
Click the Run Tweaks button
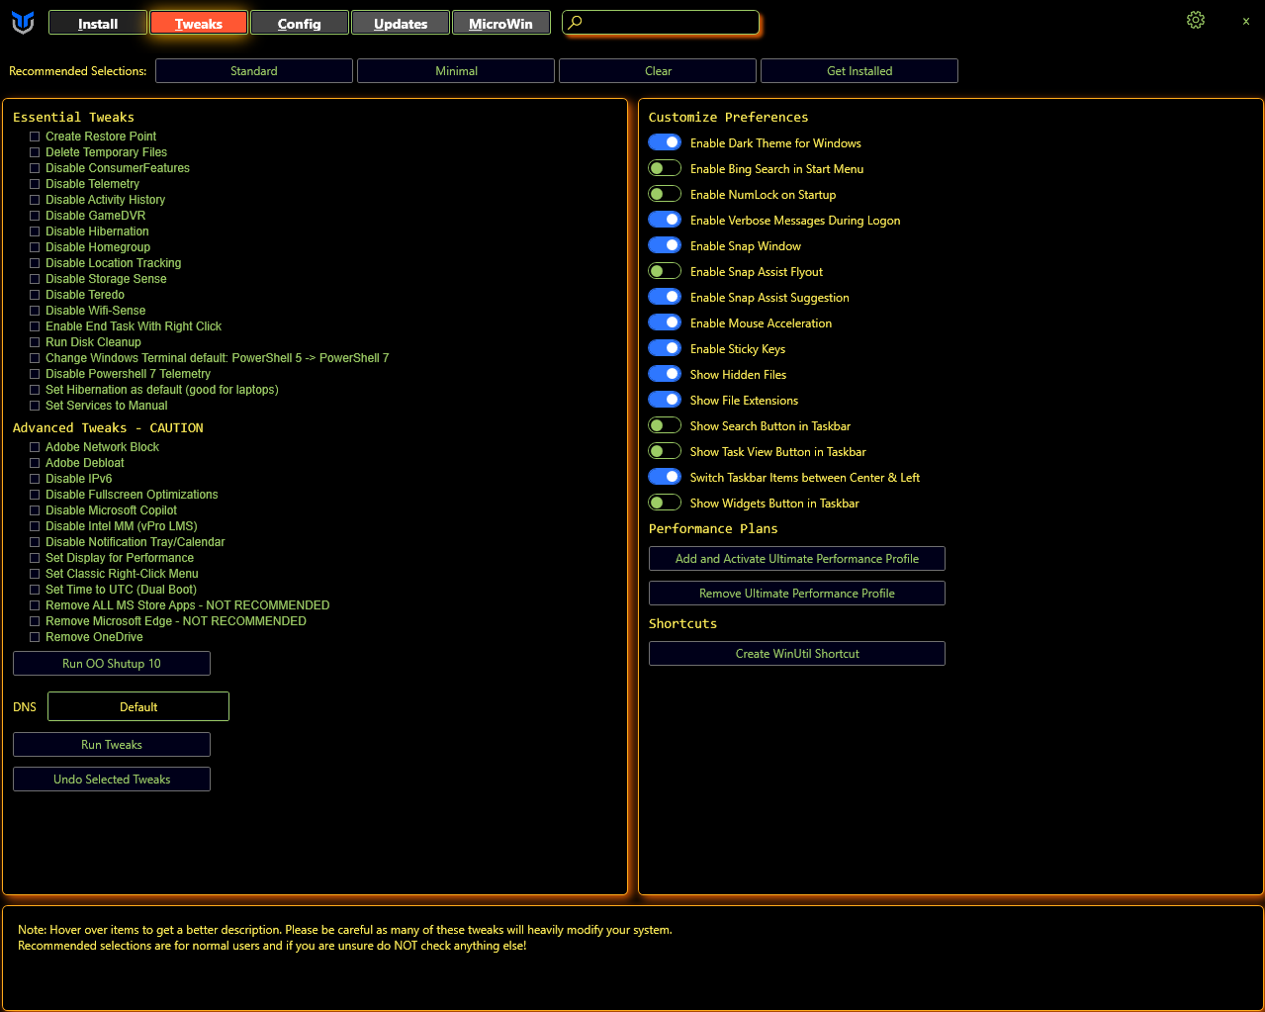111,744
